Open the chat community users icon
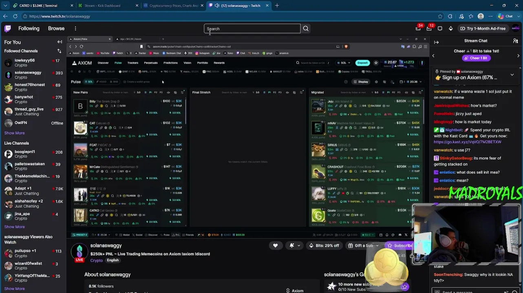 [x=515, y=41]
